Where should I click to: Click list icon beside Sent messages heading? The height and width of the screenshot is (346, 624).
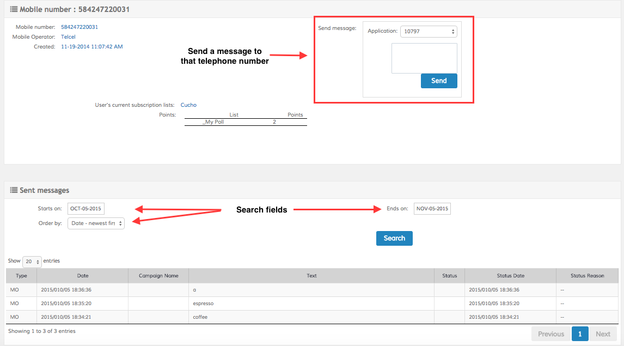pyautogui.click(x=14, y=190)
